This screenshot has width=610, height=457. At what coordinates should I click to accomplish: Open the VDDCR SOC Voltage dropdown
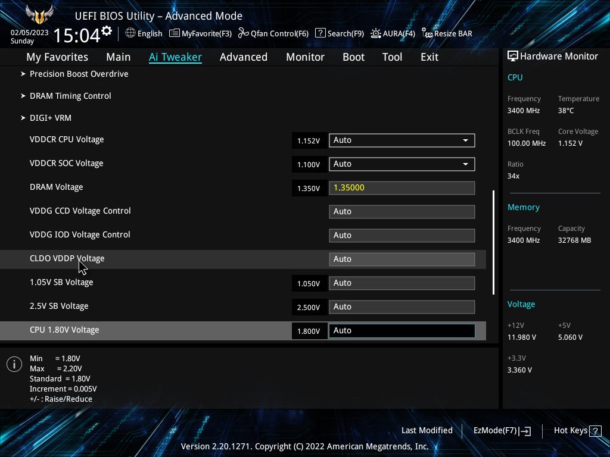click(x=402, y=164)
